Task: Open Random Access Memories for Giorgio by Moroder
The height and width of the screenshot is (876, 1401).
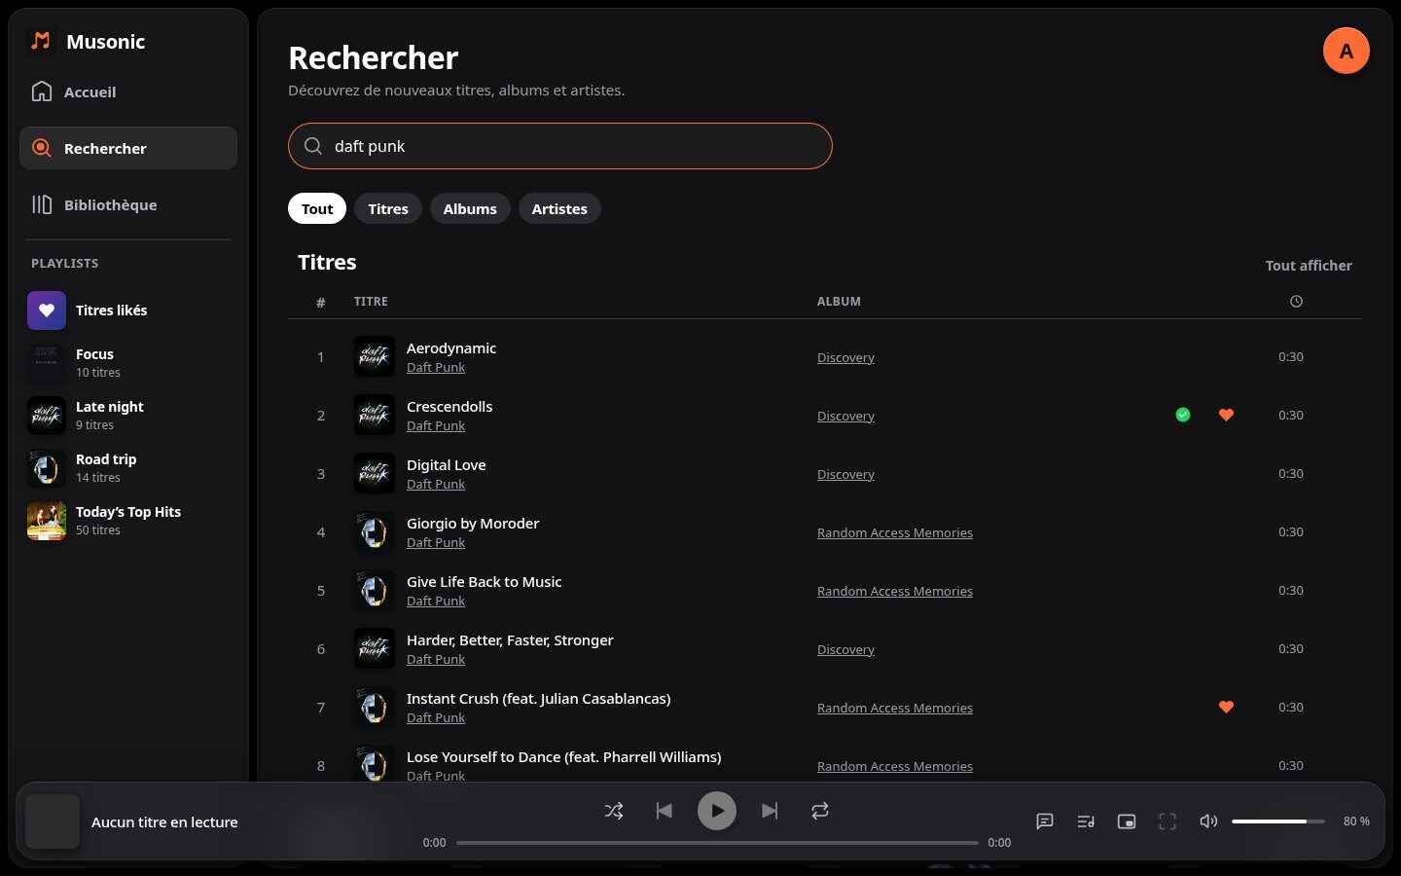Action: click(x=895, y=532)
